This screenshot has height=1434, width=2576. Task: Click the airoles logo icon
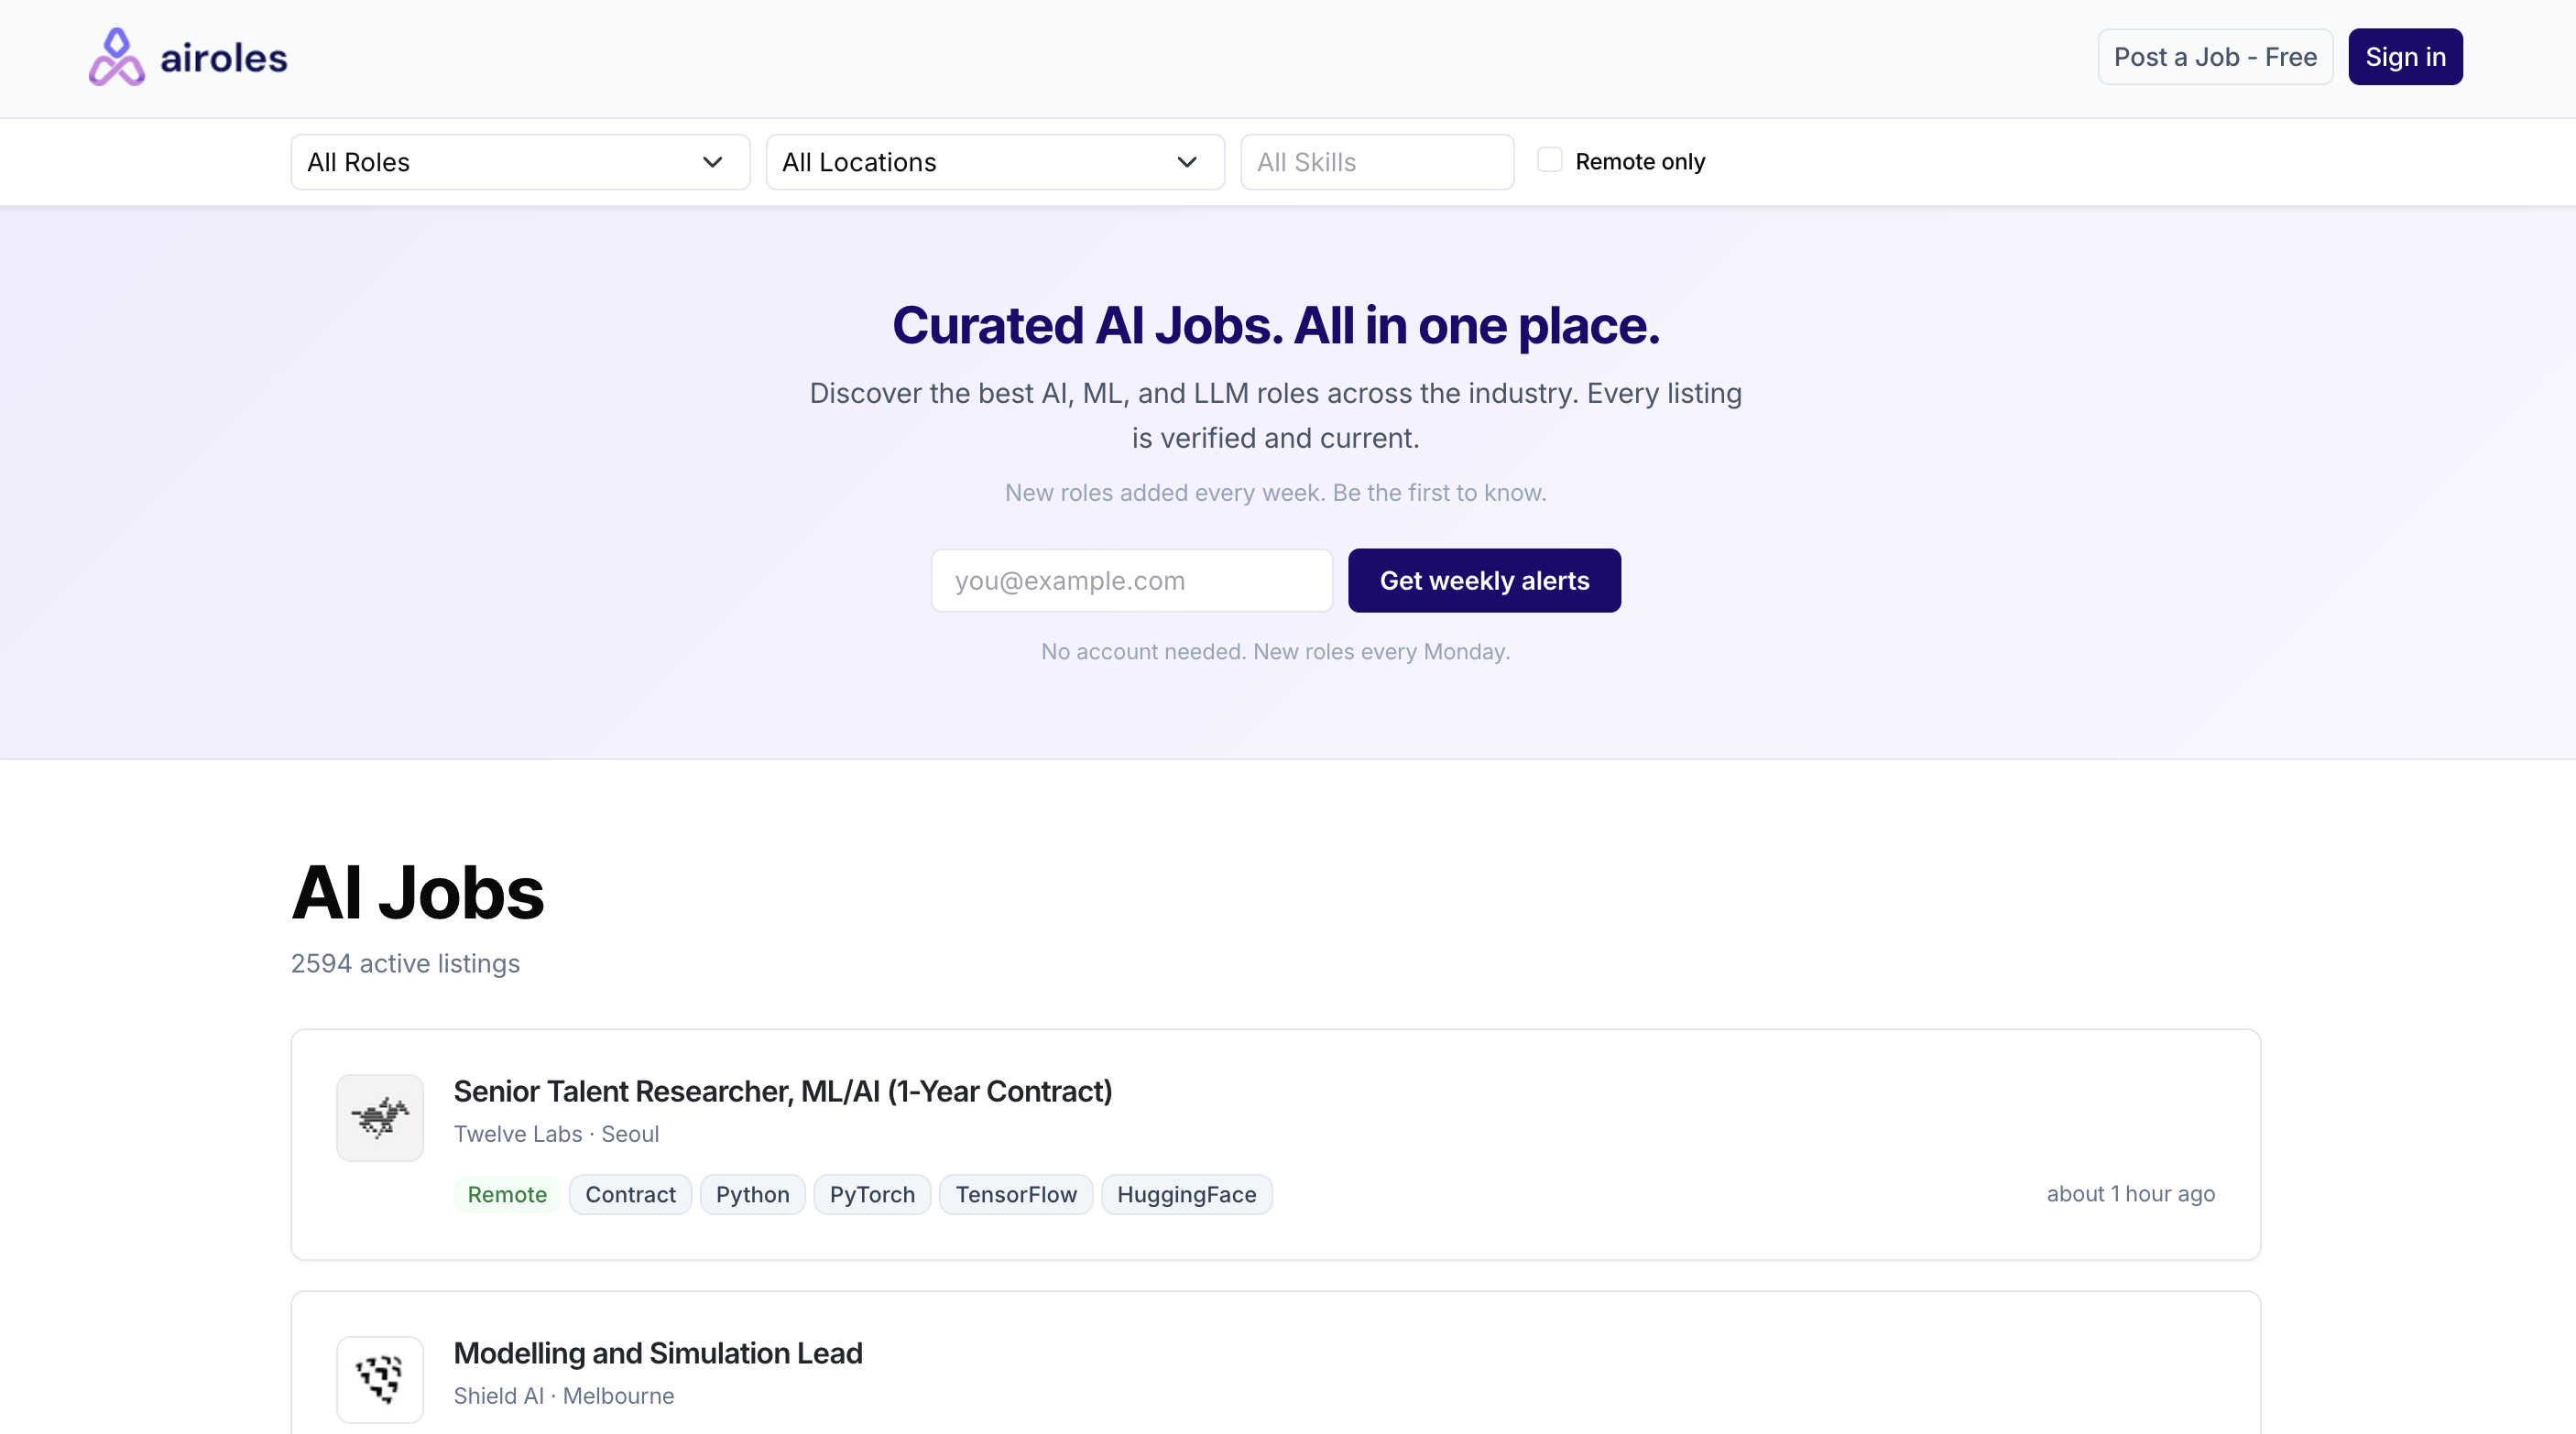116,57
